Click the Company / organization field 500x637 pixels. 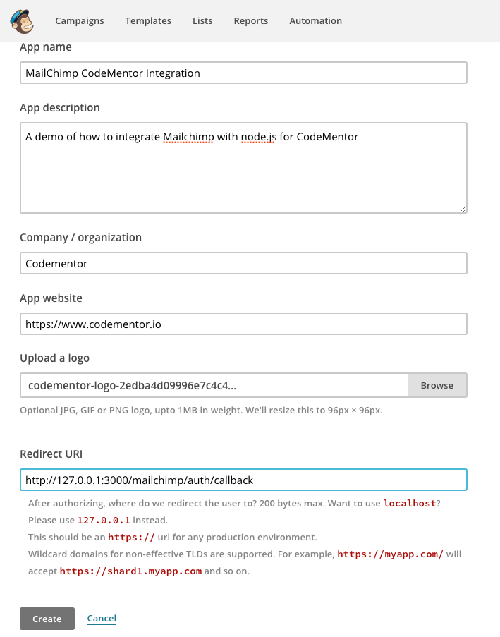pyautogui.click(x=243, y=264)
